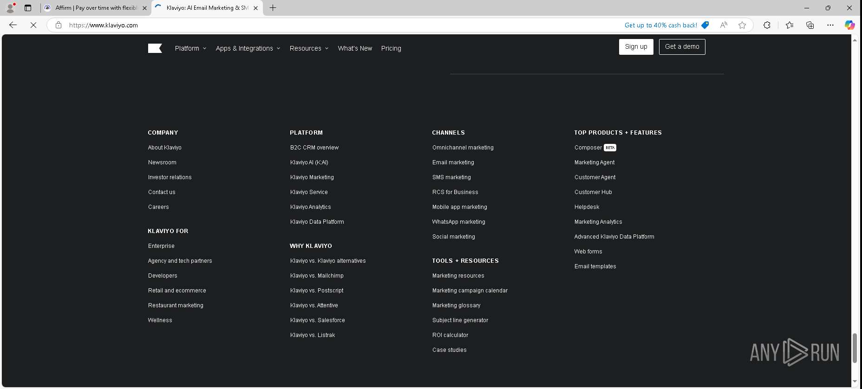Click the address bar URL field

(x=344, y=25)
